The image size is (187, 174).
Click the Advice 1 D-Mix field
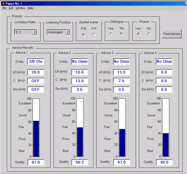(x=36, y=61)
